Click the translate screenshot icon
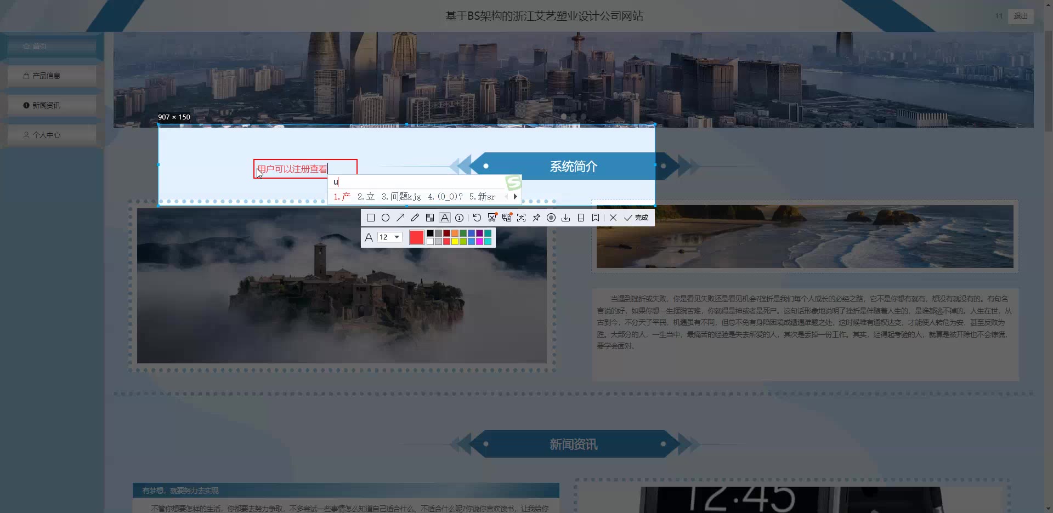This screenshot has width=1053, height=513. [507, 218]
